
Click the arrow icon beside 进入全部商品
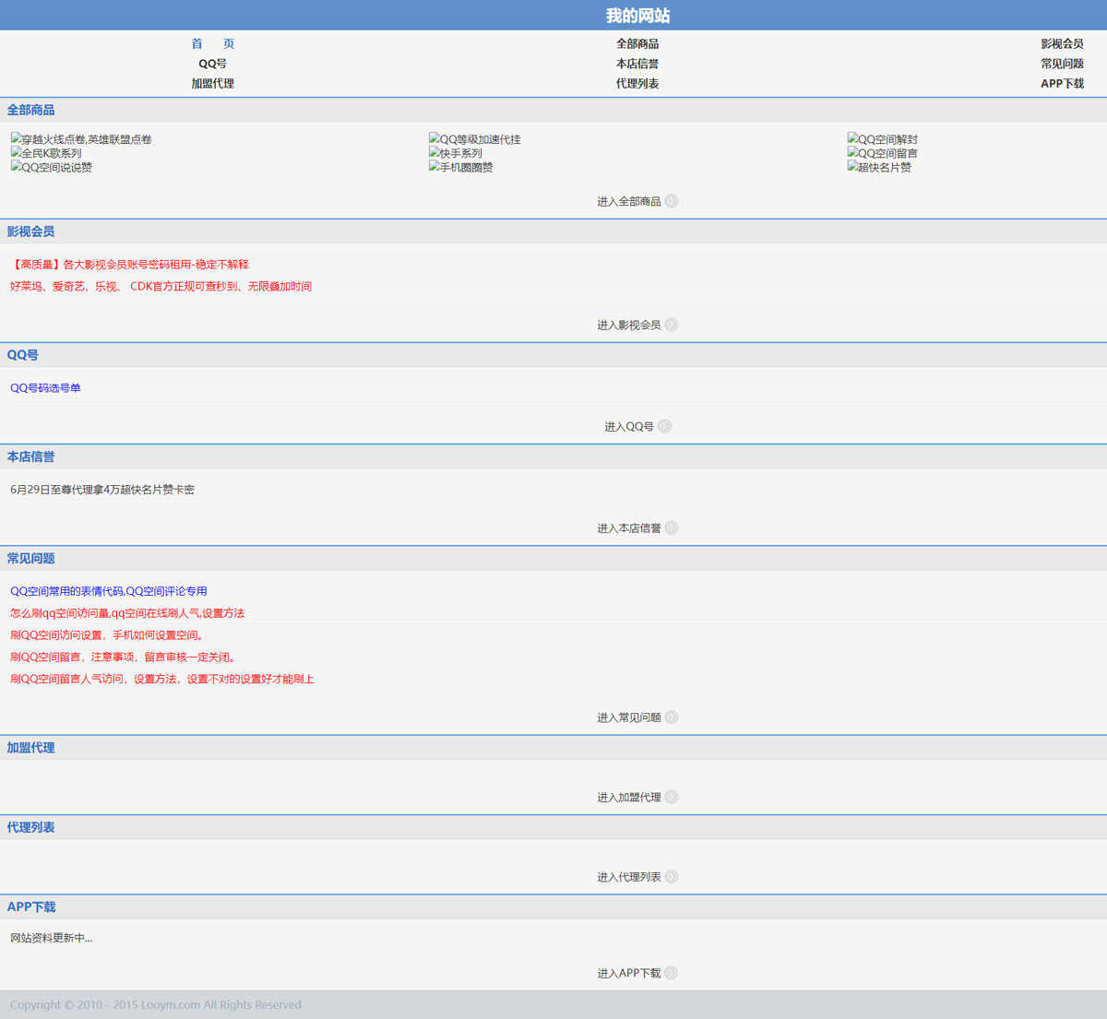[672, 201]
